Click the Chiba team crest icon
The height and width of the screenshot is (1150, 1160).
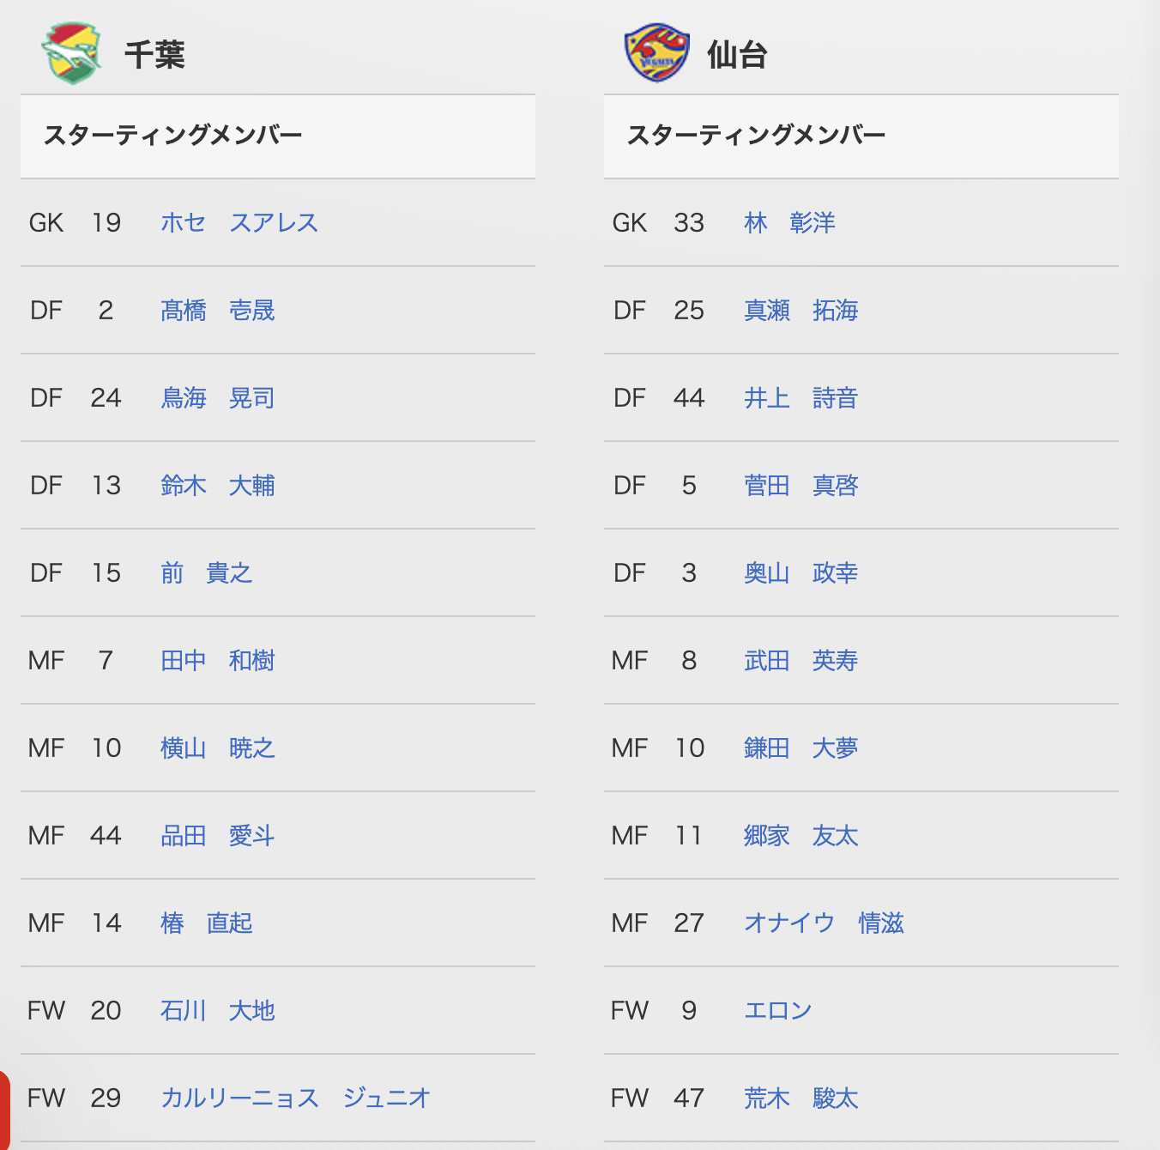click(71, 53)
